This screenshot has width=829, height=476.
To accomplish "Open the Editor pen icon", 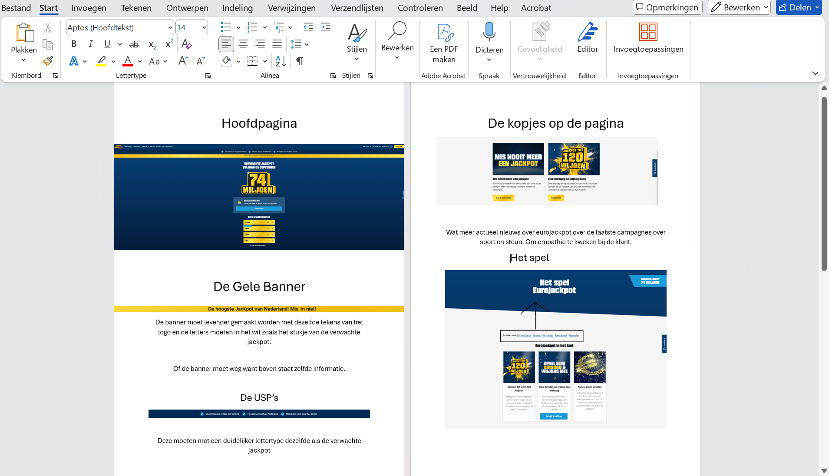I will coord(588,32).
